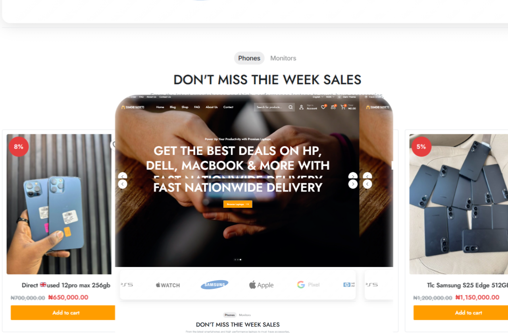The image size is (508, 333).
Task: Choose the Apple brand logo
Action: pos(261,285)
